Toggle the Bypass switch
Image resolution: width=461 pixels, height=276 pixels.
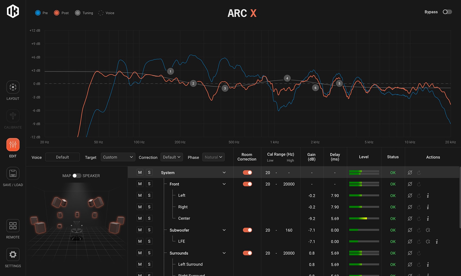point(447,12)
